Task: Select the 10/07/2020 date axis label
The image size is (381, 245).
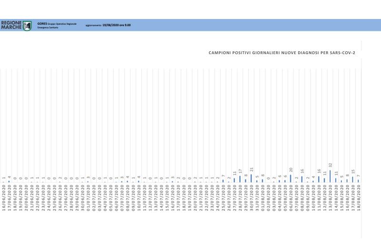Action: pyautogui.click(x=139, y=197)
